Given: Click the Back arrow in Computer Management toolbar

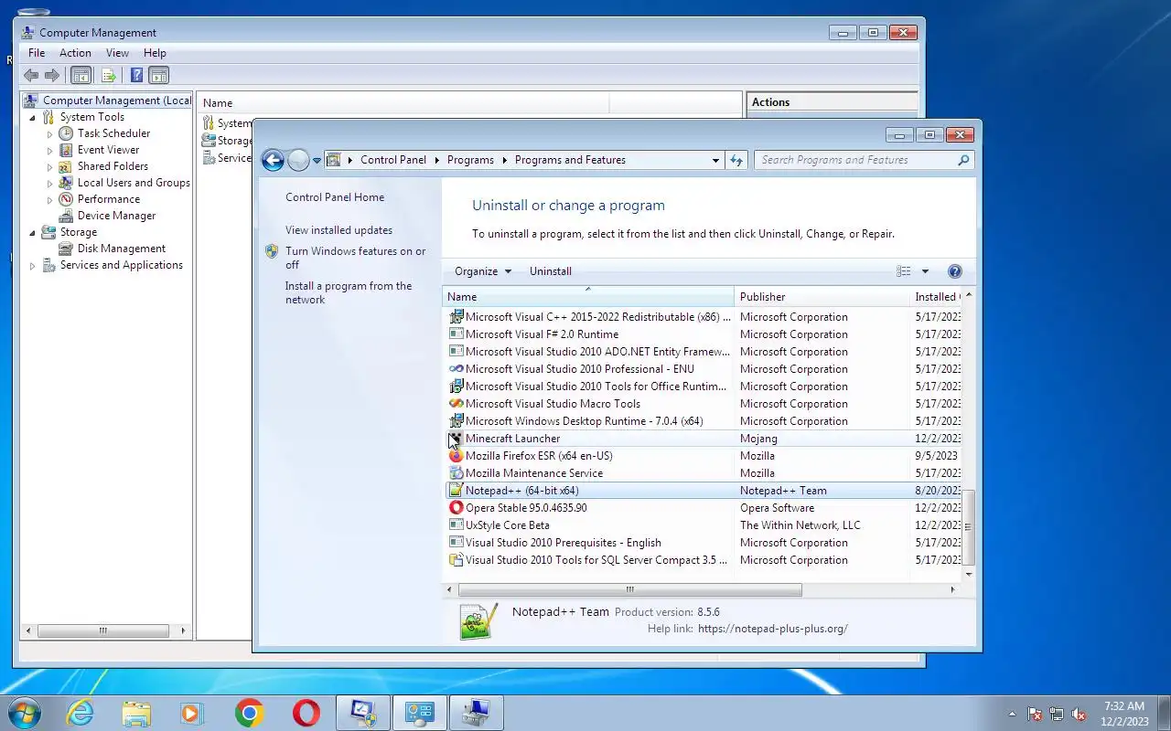Looking at the screenshot, I should pos(31,76).
